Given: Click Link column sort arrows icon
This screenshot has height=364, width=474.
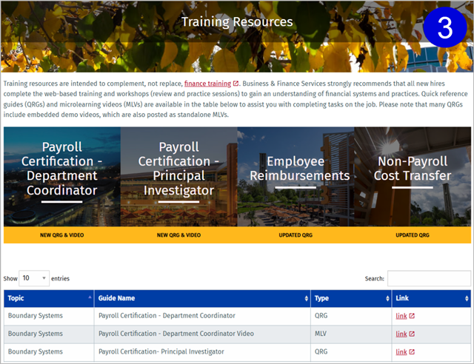Looking at the screenshot, I should [467, 298].
